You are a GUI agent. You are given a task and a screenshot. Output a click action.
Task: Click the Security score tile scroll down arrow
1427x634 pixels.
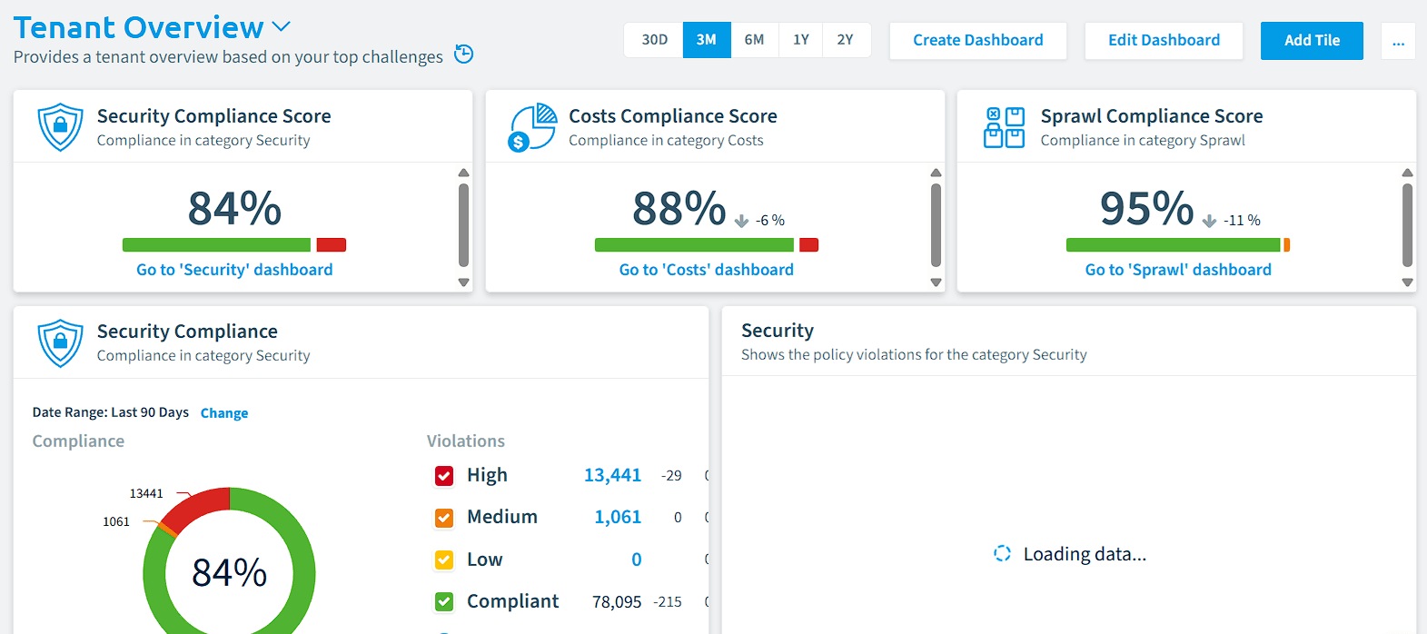463,282
